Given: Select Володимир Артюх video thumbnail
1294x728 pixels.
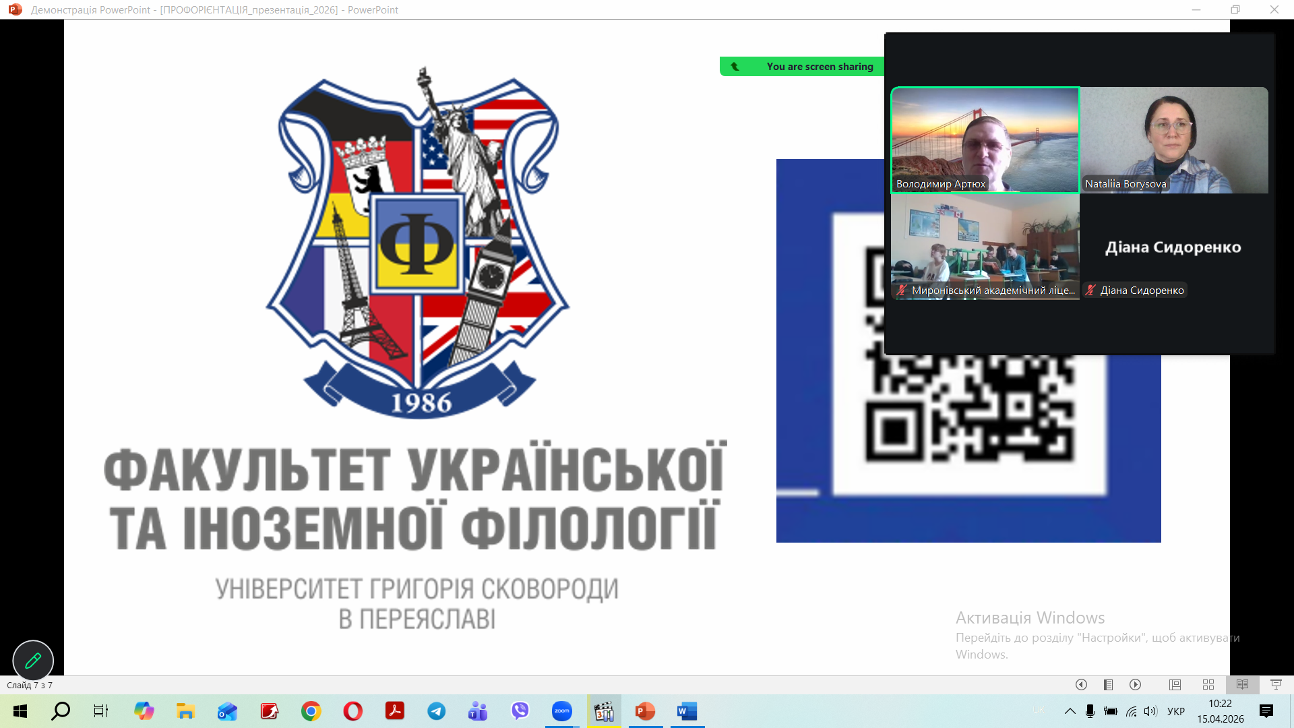Looking at the screenshot, I should point(985,140).
